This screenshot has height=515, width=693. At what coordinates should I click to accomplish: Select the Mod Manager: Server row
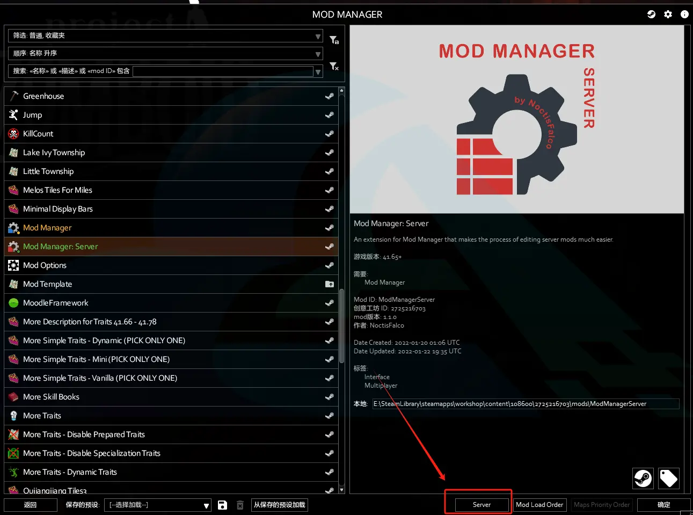[171, 246]
